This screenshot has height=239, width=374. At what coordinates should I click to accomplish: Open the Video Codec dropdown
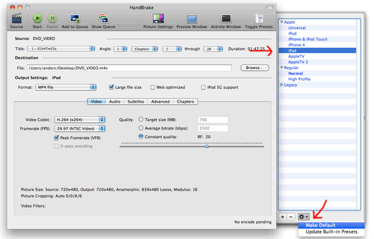pyautogui.click(x=80, y=119)
